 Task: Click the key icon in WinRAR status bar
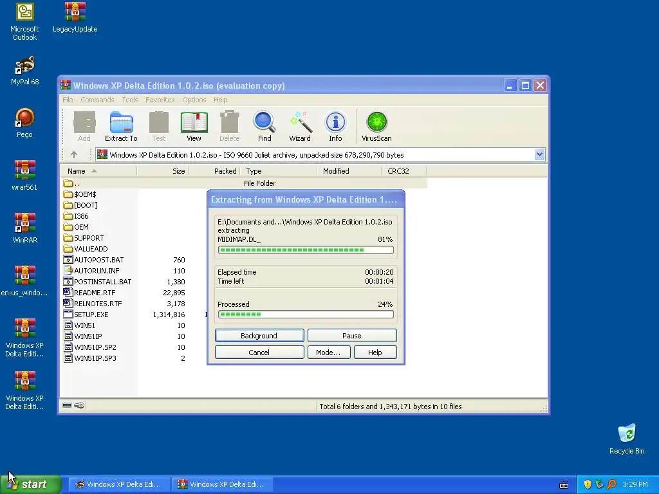79,405
